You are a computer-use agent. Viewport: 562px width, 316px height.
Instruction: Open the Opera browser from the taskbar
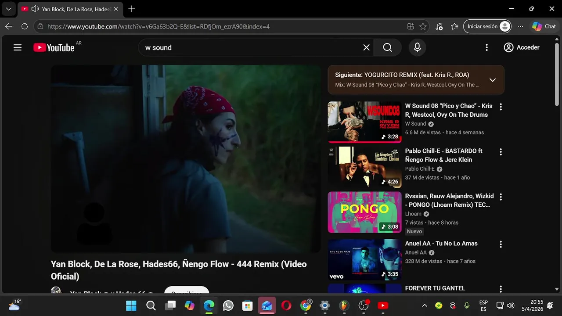286,305
